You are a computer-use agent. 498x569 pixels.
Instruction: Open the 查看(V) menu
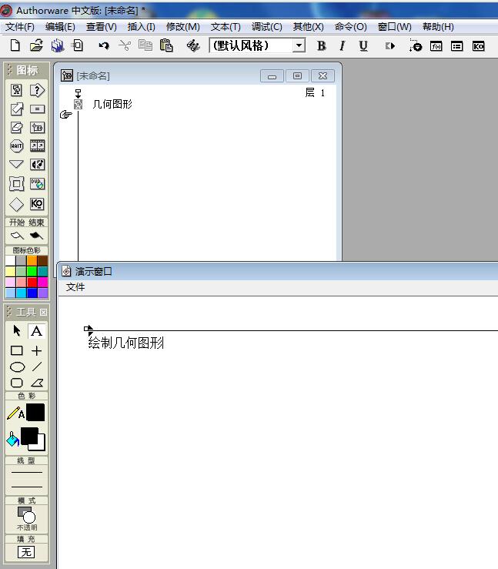101,27
